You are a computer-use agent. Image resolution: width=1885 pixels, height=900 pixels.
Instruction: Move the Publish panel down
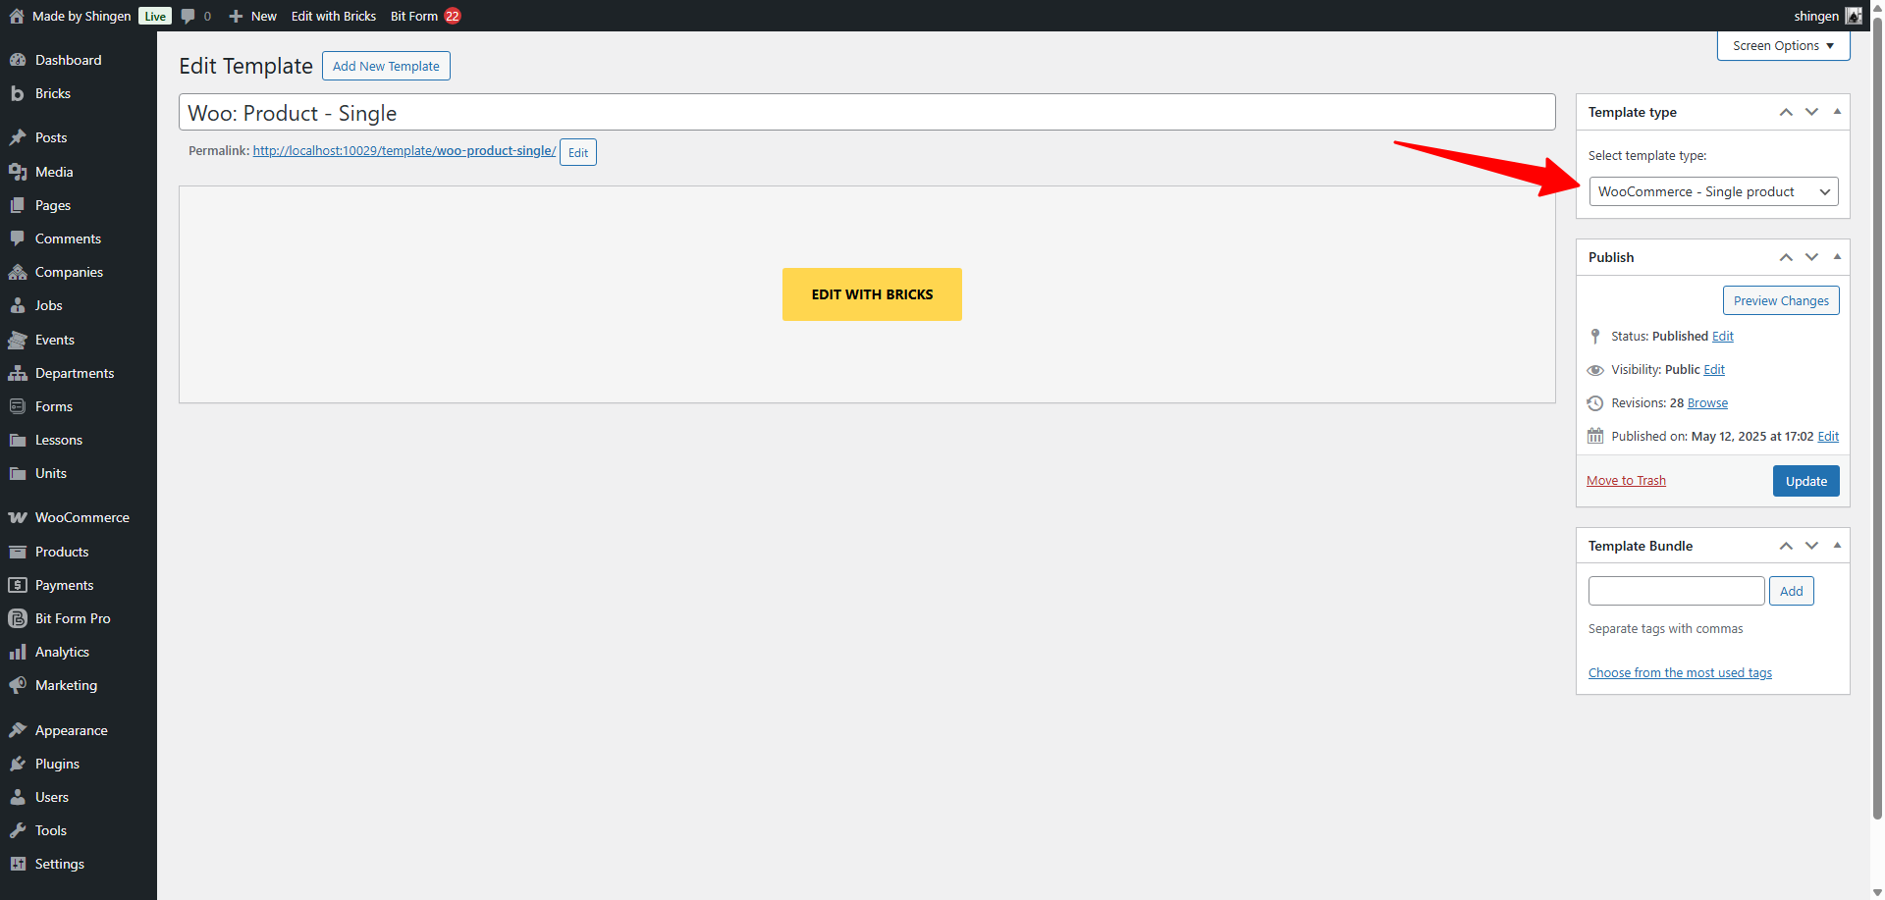tap(1811, 257)
